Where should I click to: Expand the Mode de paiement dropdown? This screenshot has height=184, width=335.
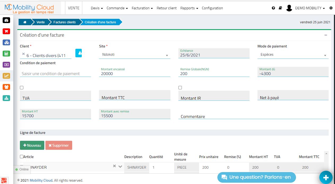pos(293,55)
